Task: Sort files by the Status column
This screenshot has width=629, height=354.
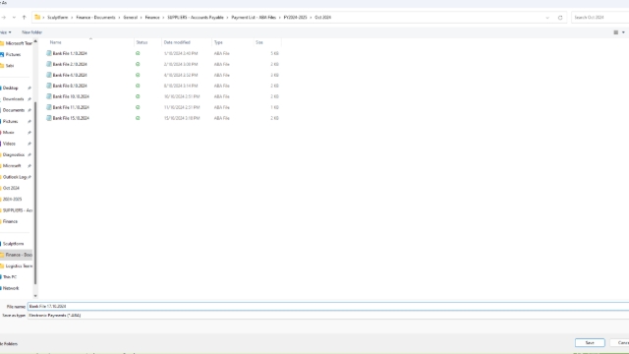Action: [142, 42]
